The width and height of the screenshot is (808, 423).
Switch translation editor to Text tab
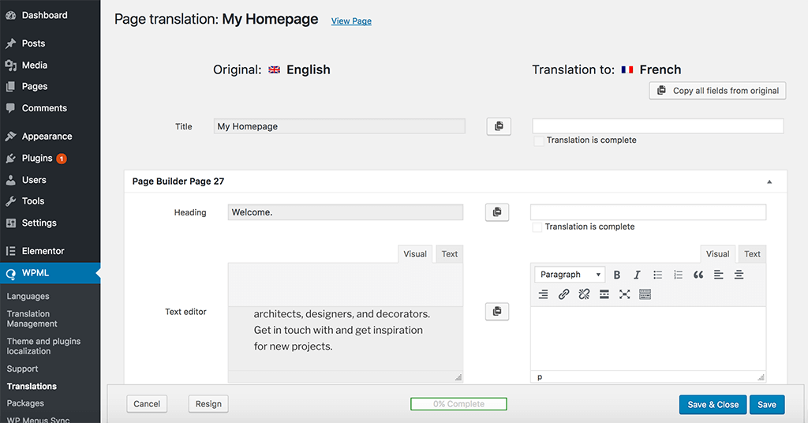tap(752, 254)
